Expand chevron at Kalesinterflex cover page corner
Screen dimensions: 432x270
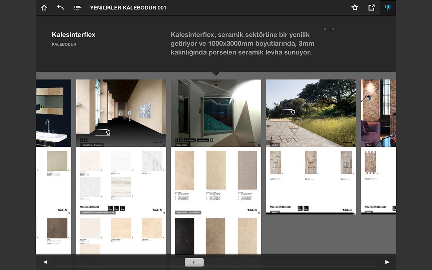click(x=259, y=145)
